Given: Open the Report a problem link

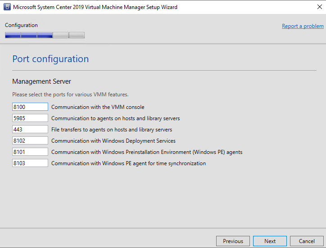Looking at the screenshot, I should [x=303, y=26].
